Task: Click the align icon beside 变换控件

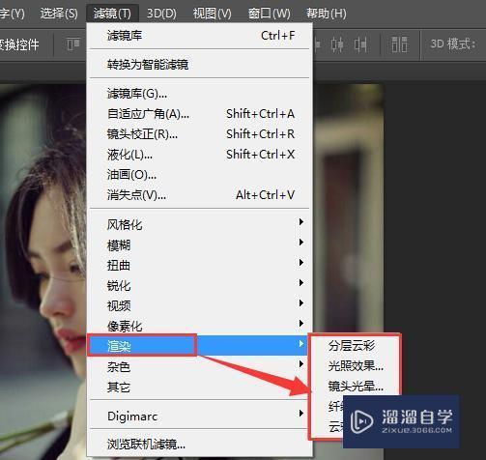Action: tap(73, 44)
